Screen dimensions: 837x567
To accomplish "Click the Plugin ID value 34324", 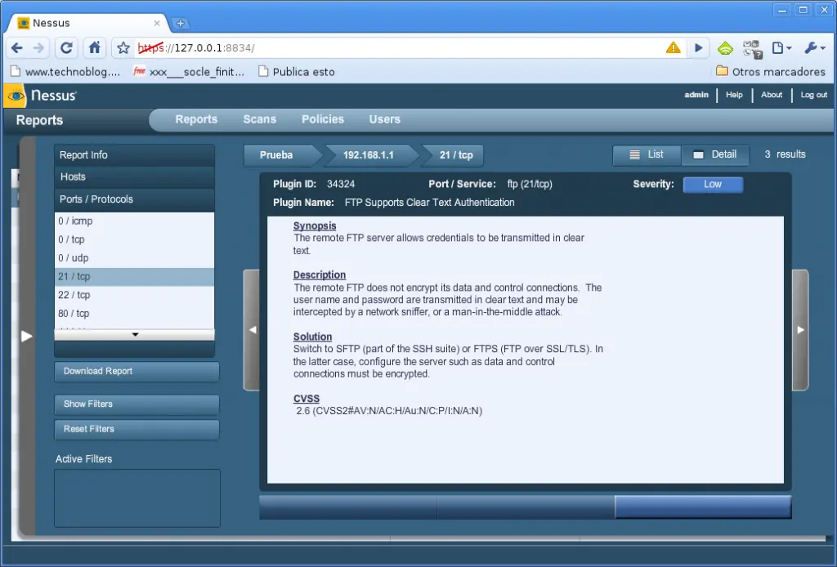I will point(341,184).
